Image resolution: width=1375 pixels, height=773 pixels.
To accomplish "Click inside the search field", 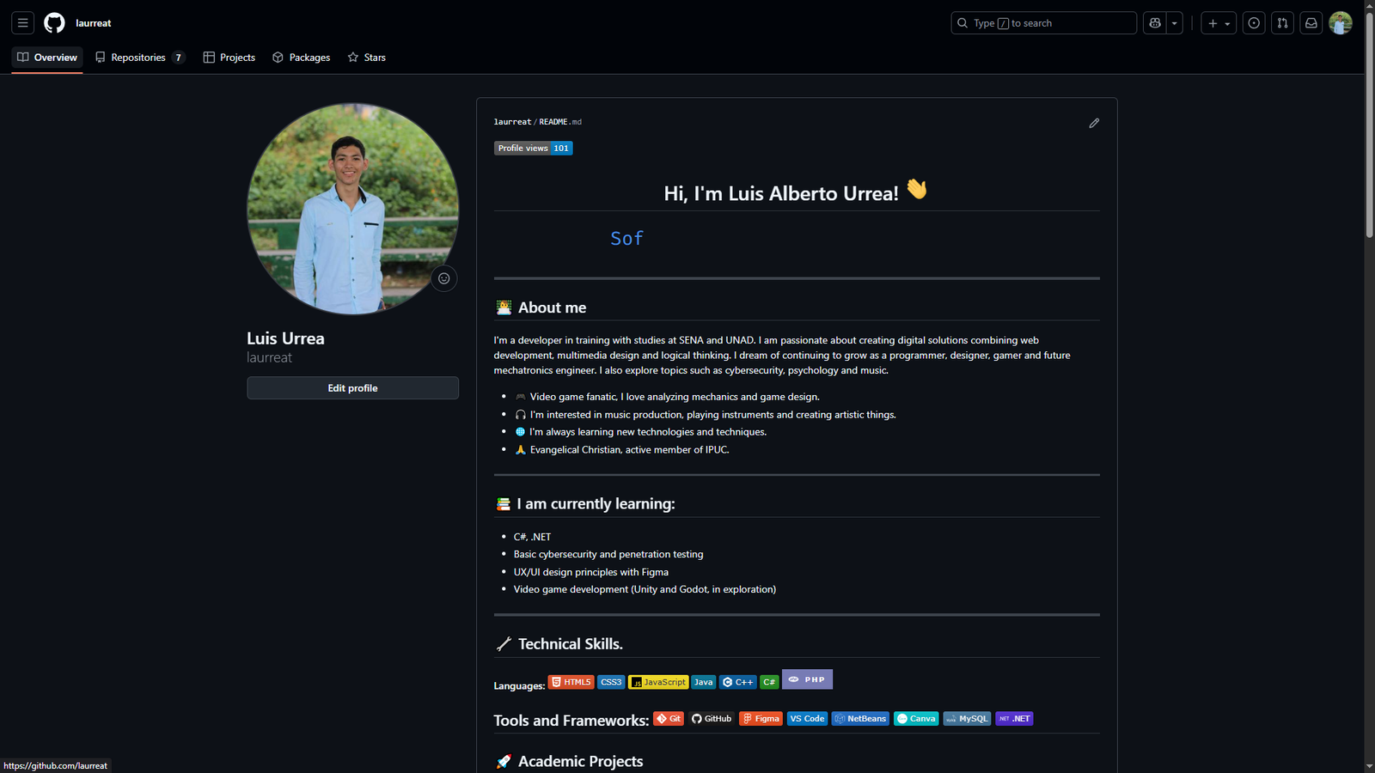I will 1043,22.
